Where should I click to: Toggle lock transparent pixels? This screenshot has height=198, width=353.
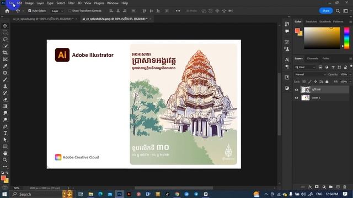304,82
